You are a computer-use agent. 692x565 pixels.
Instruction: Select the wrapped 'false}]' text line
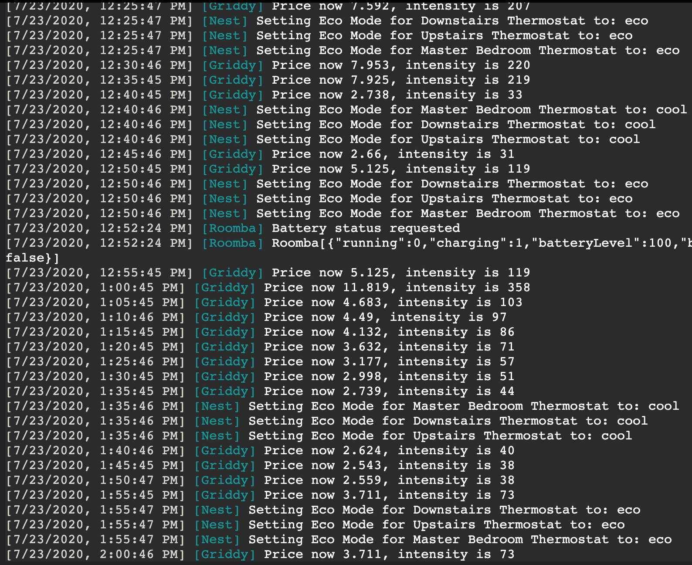point(32,258)
